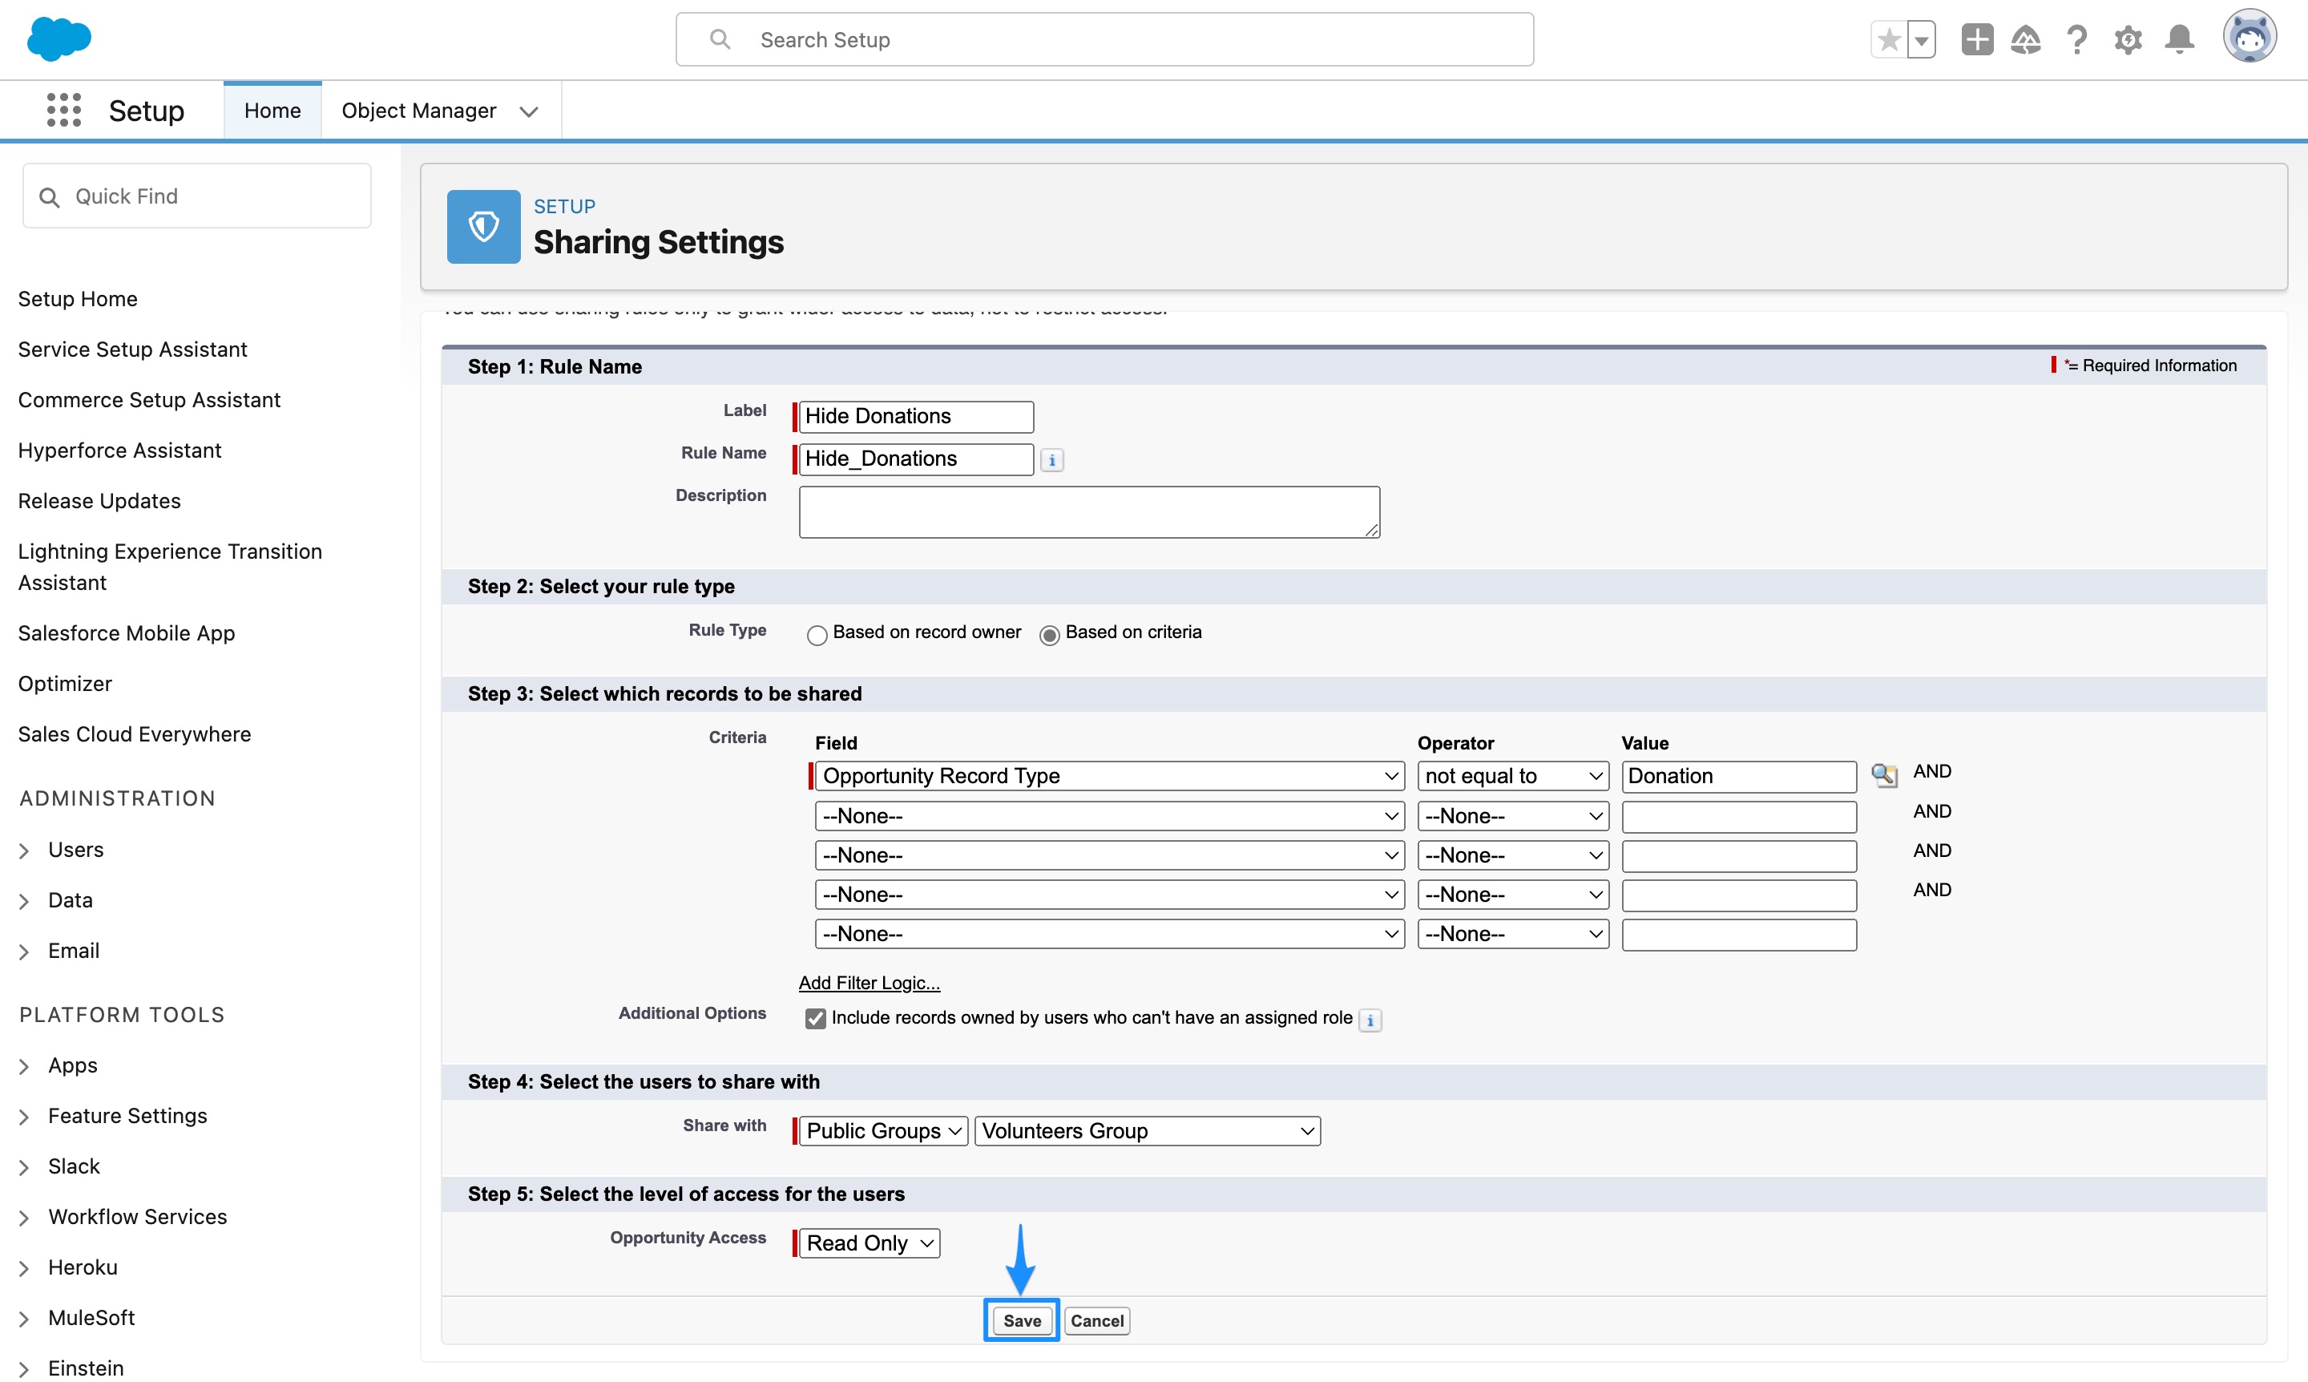Select the Based on record owner radio button
The width and height of the screenshot is (2308, 1382).
click(817, 634)
